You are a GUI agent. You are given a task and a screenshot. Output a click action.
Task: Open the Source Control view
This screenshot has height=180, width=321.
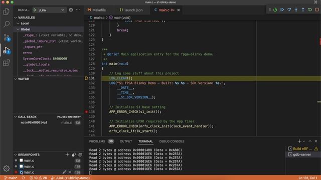pos(7,37)
